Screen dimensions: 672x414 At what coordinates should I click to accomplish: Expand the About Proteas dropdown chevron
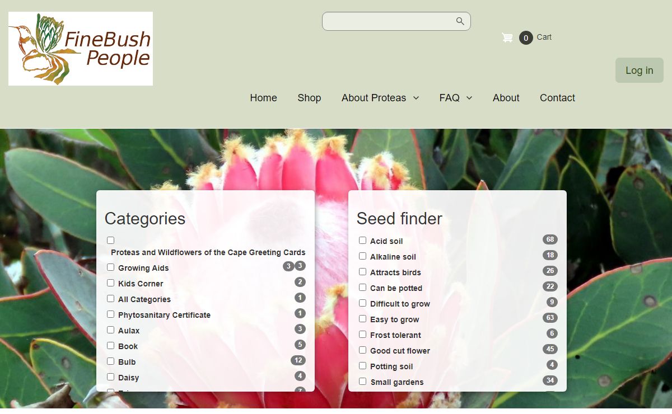coord(416,98)
